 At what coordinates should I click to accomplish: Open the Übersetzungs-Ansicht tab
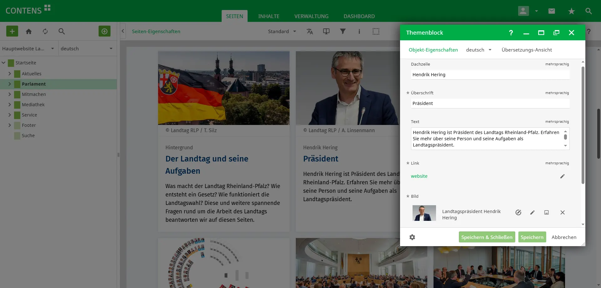coord(527,50)
